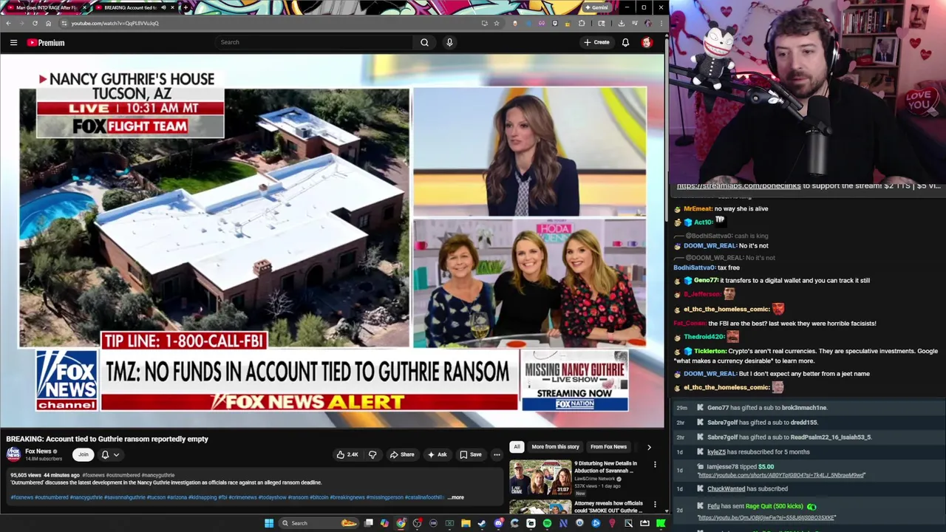The height and width of the screenshot is (532, 946).
Task: Open Chrome three-dot menu
Action: coord(660,23)
